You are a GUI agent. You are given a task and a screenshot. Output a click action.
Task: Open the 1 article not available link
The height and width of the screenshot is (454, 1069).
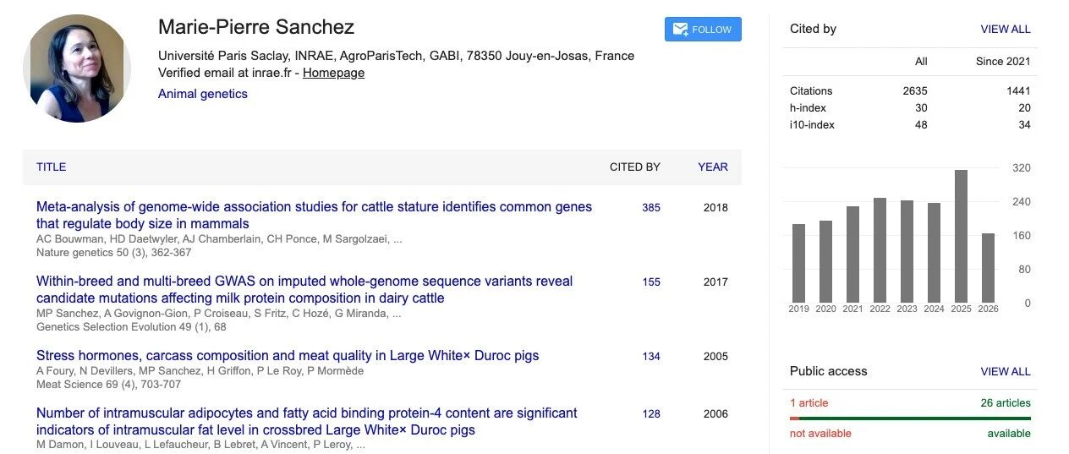pyautogui.click(x=809, y=403)
